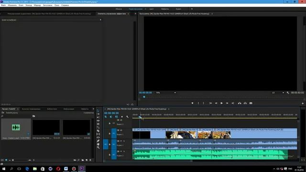Screen dimensions: 306x172
Task: Toggle track output eye for Video 2
Action: coord(121,120)
